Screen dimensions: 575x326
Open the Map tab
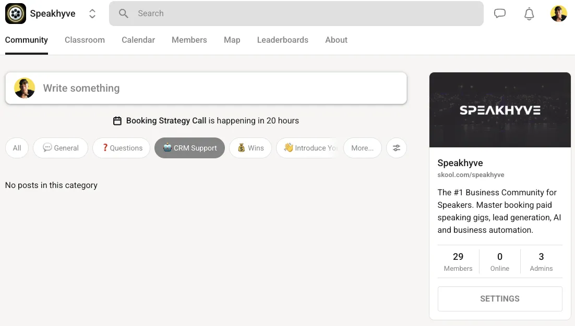tap(232, 40)
